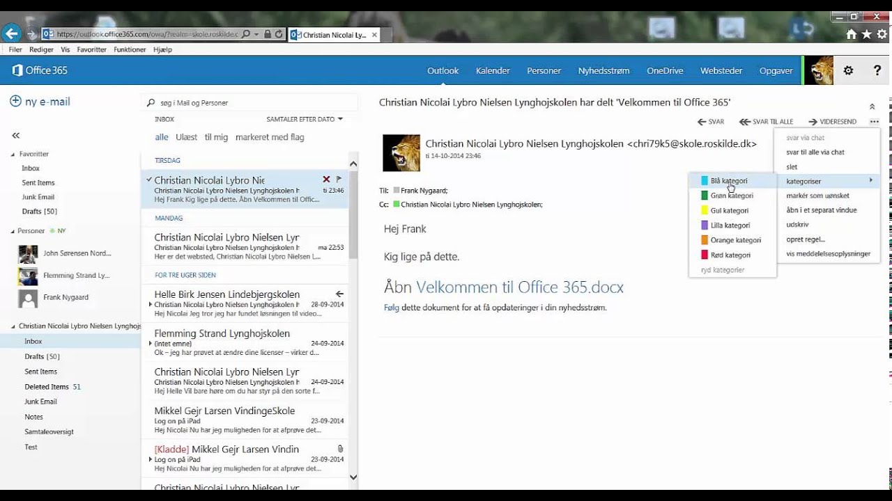Click the SVAR reply arrow

pyautogui.click(x=711, y=122)
